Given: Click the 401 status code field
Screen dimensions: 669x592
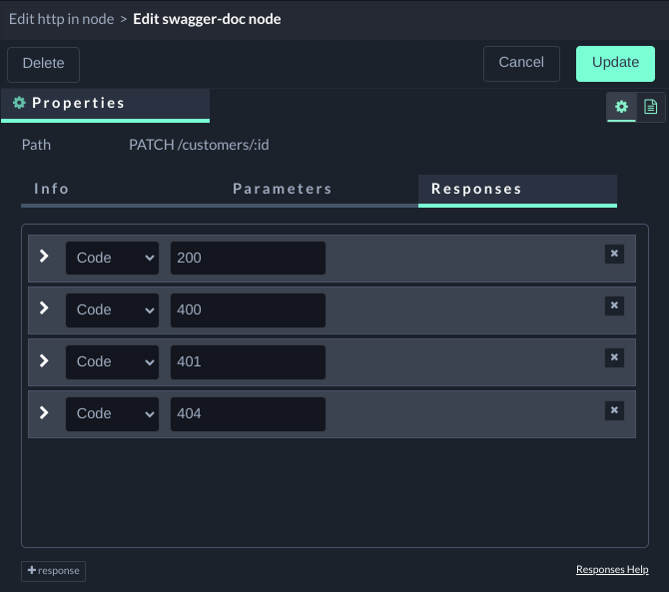Looking at the screenshot, I should click(248, 361).
